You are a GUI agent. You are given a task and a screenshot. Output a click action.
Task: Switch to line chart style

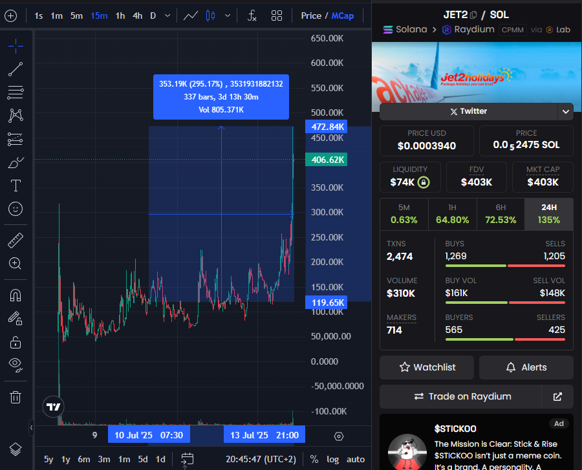point(191,16)
